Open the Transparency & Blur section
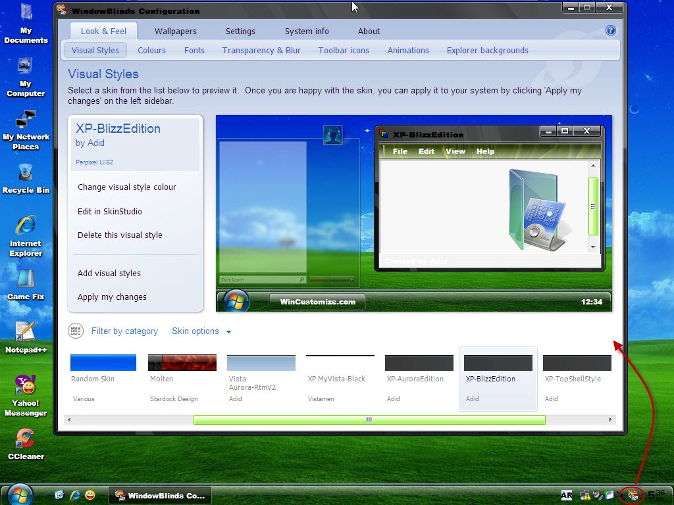This screenshot has width=674, height=505. coord(261,50)
